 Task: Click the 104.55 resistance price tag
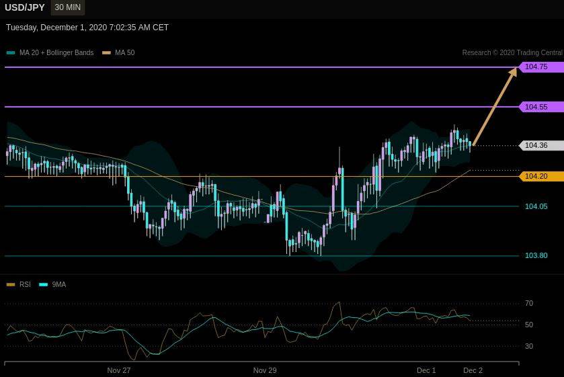pos(541,107)
